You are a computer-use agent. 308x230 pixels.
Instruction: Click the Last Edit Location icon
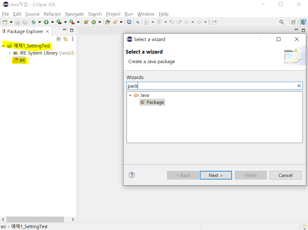pyautogui.click(x=172, y=22)
